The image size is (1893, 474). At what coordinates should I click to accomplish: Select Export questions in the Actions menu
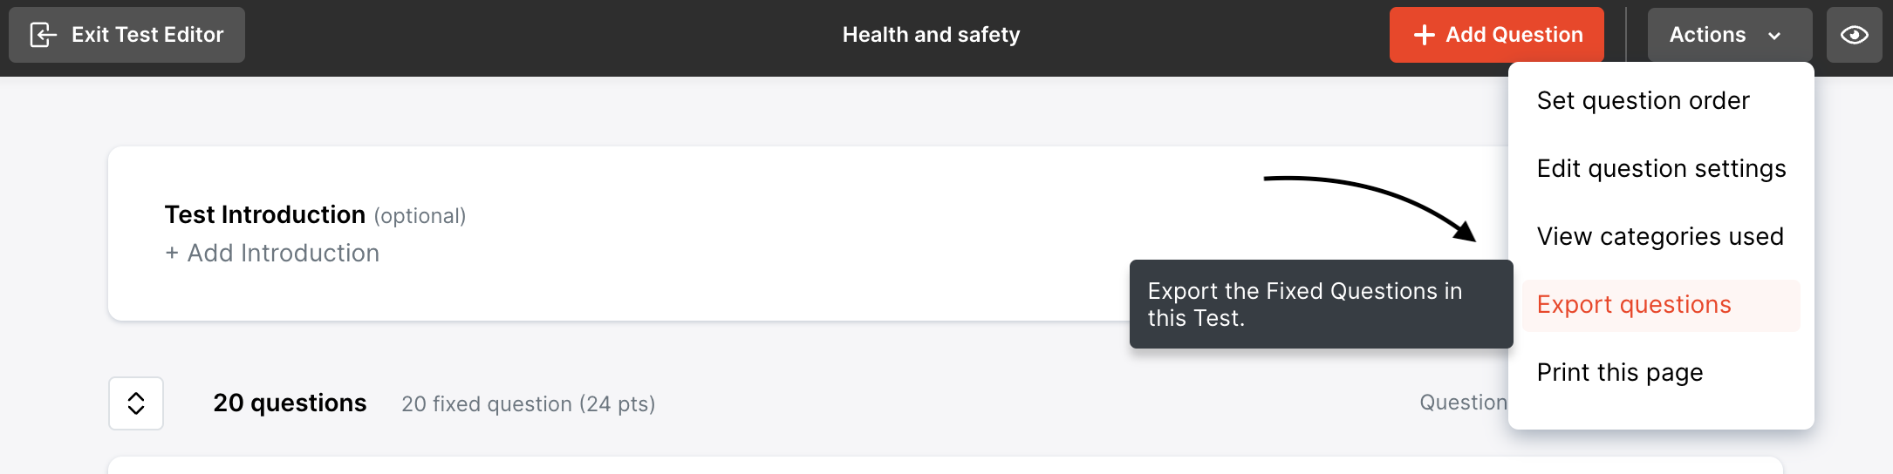pyautogui.click(x=1633, y=305)
